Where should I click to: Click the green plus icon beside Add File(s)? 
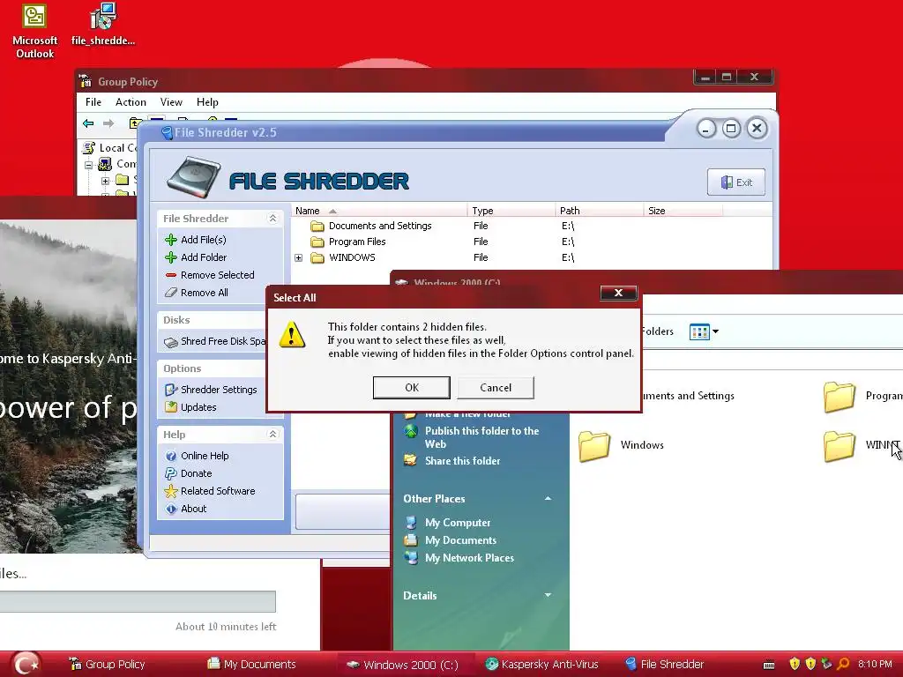click(x=171, y=240)
